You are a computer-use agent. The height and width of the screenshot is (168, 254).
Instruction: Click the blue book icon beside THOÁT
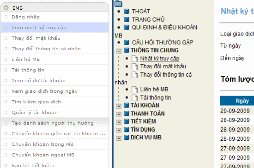127,12
